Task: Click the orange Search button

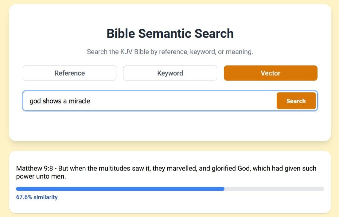Action: point(296,101)
